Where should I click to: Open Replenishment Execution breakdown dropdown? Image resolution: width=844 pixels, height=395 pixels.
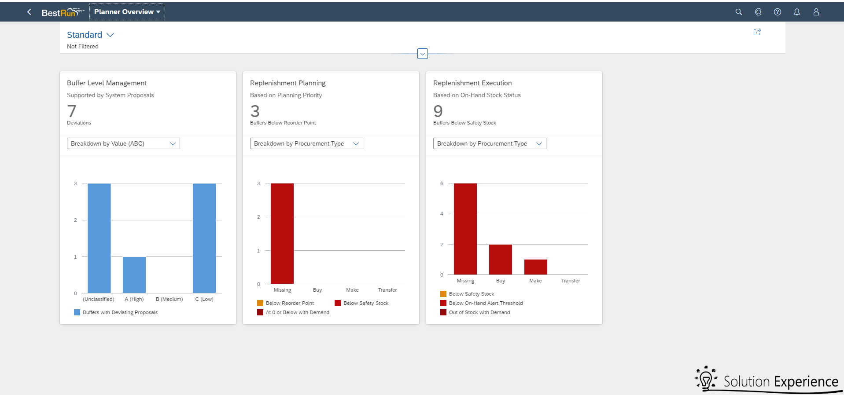[x=490, y=143]
